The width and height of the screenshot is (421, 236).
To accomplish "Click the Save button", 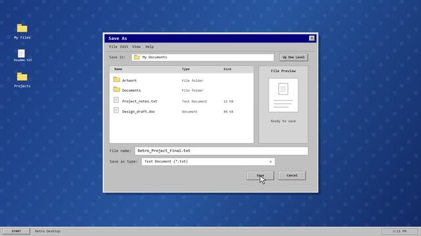I will [x=260, y=176].
